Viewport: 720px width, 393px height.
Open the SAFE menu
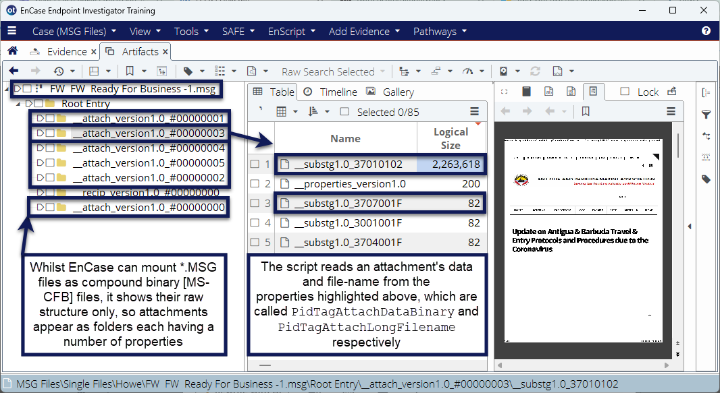[x=238, y=31]
